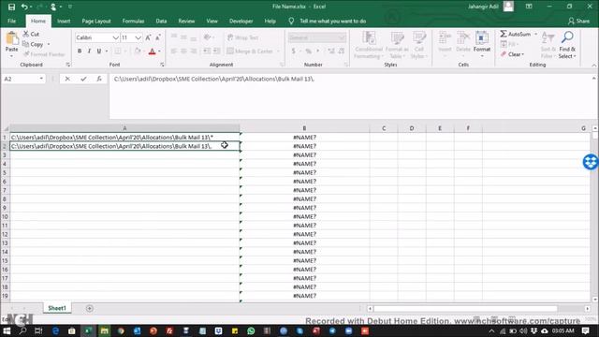Switch to the Page Layout tab
599x337 pixels.
pos(96,21)
